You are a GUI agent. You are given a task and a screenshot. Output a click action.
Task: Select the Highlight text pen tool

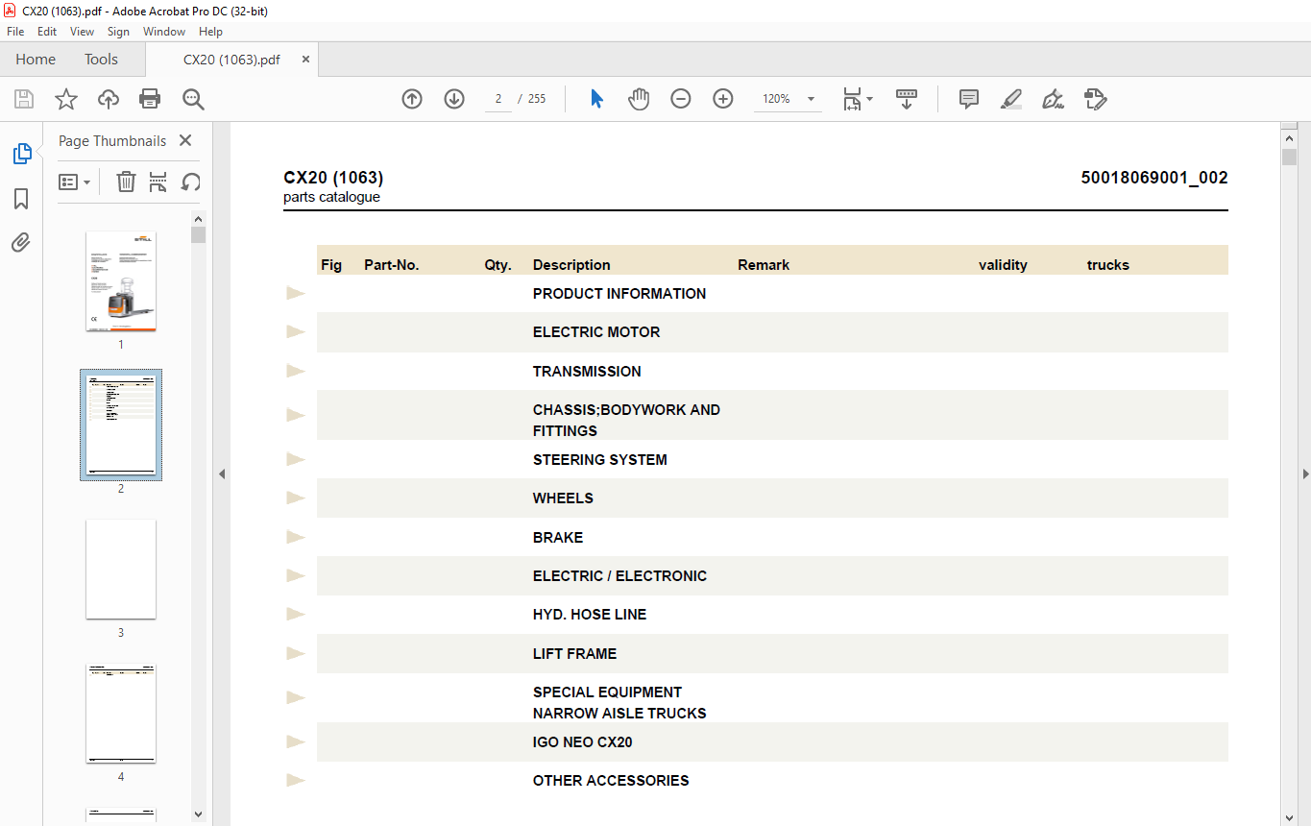[x=1010, y=99]
